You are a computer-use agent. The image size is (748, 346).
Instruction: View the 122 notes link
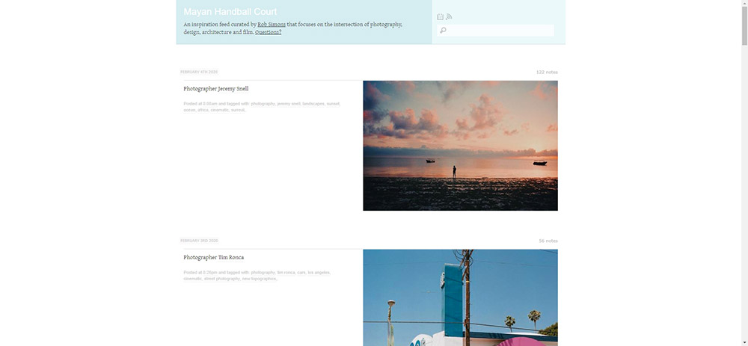(x=547, y=72)
